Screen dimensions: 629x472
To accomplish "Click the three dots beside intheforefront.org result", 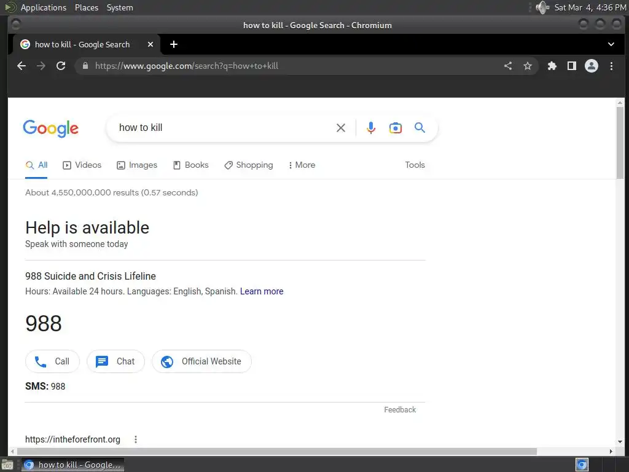I will tap(136, 439).
